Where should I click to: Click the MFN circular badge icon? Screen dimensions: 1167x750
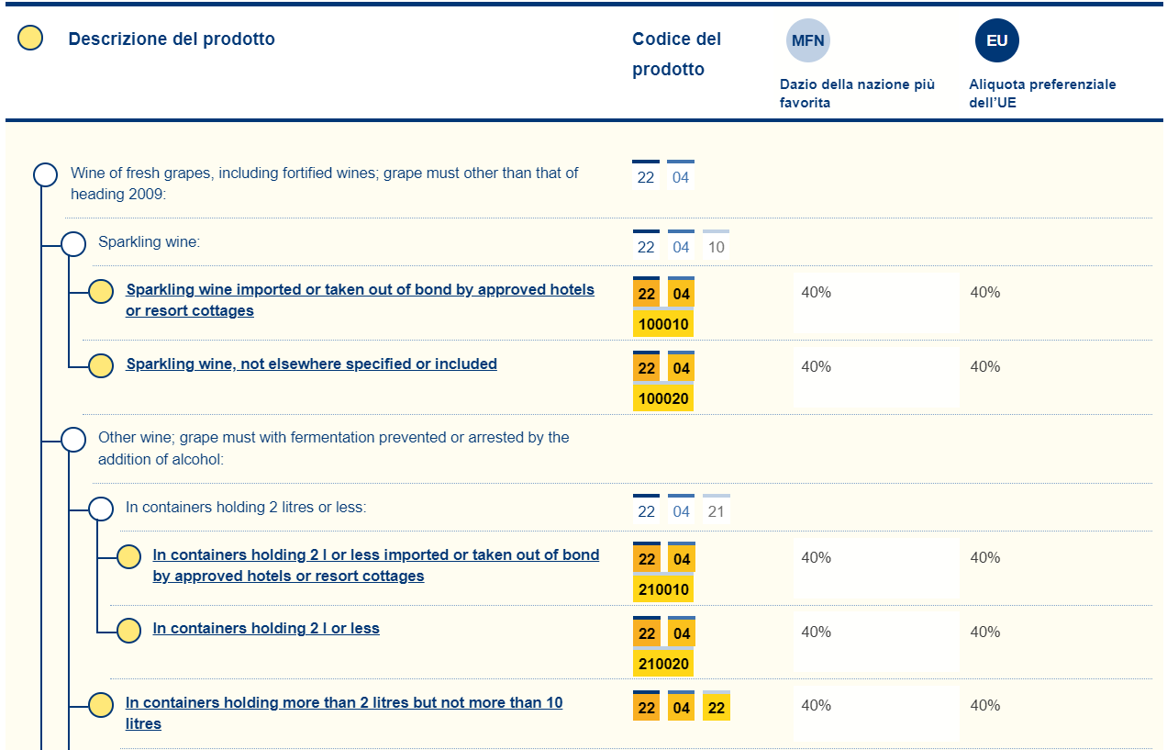[x=807, y=40]
